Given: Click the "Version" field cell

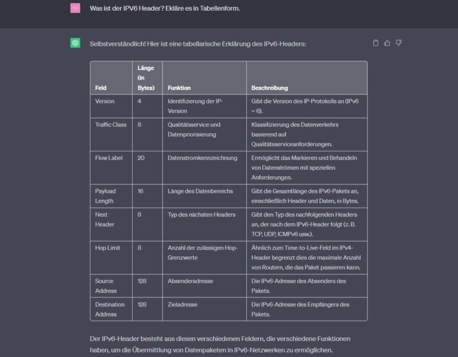Looking at the screenshot, I should coord(105,101).
